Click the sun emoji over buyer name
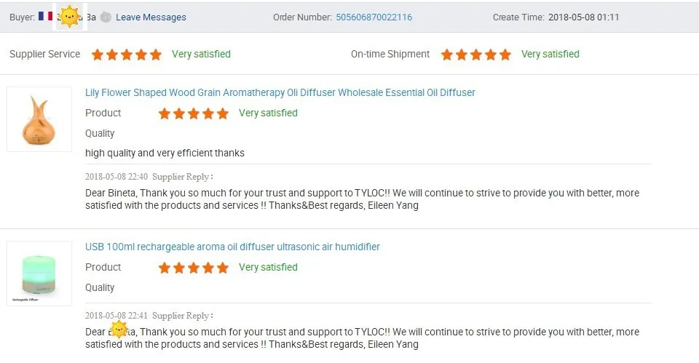The height and width of the screenshot is (363, 699). (x=70, y=17)
